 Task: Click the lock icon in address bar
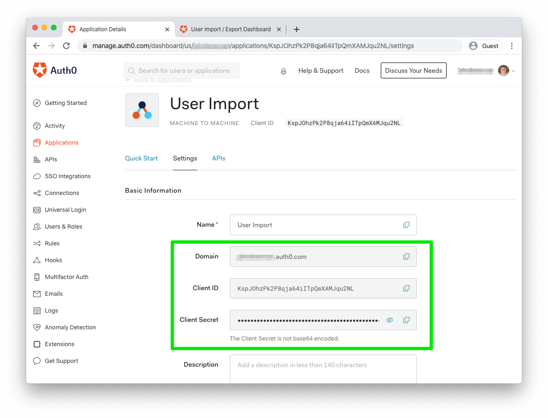tap(85, 46)
